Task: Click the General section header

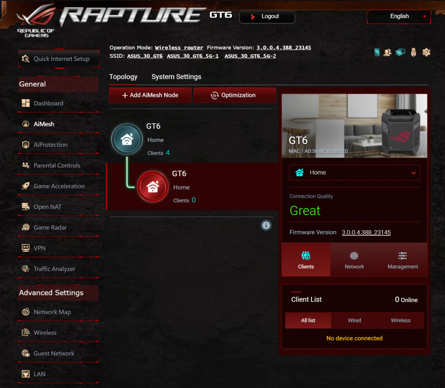Action: point(58,84)
